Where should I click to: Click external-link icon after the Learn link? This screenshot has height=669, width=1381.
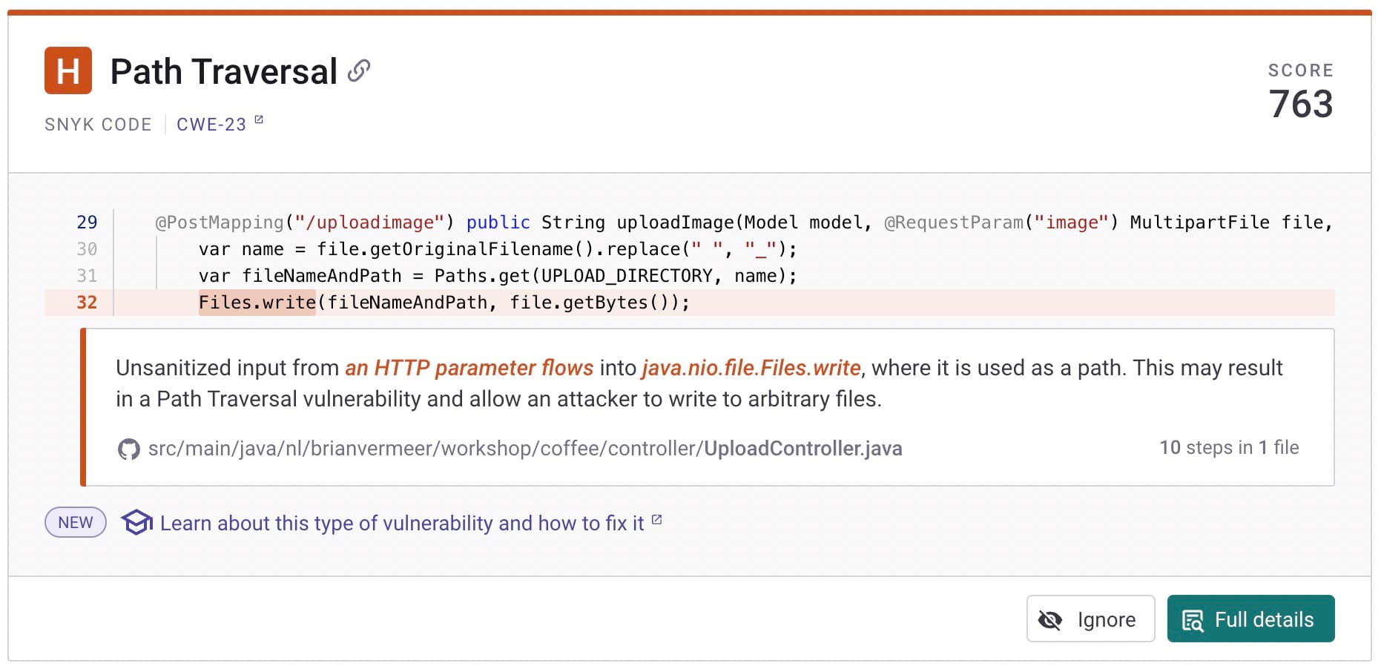[x=656, y=520]
